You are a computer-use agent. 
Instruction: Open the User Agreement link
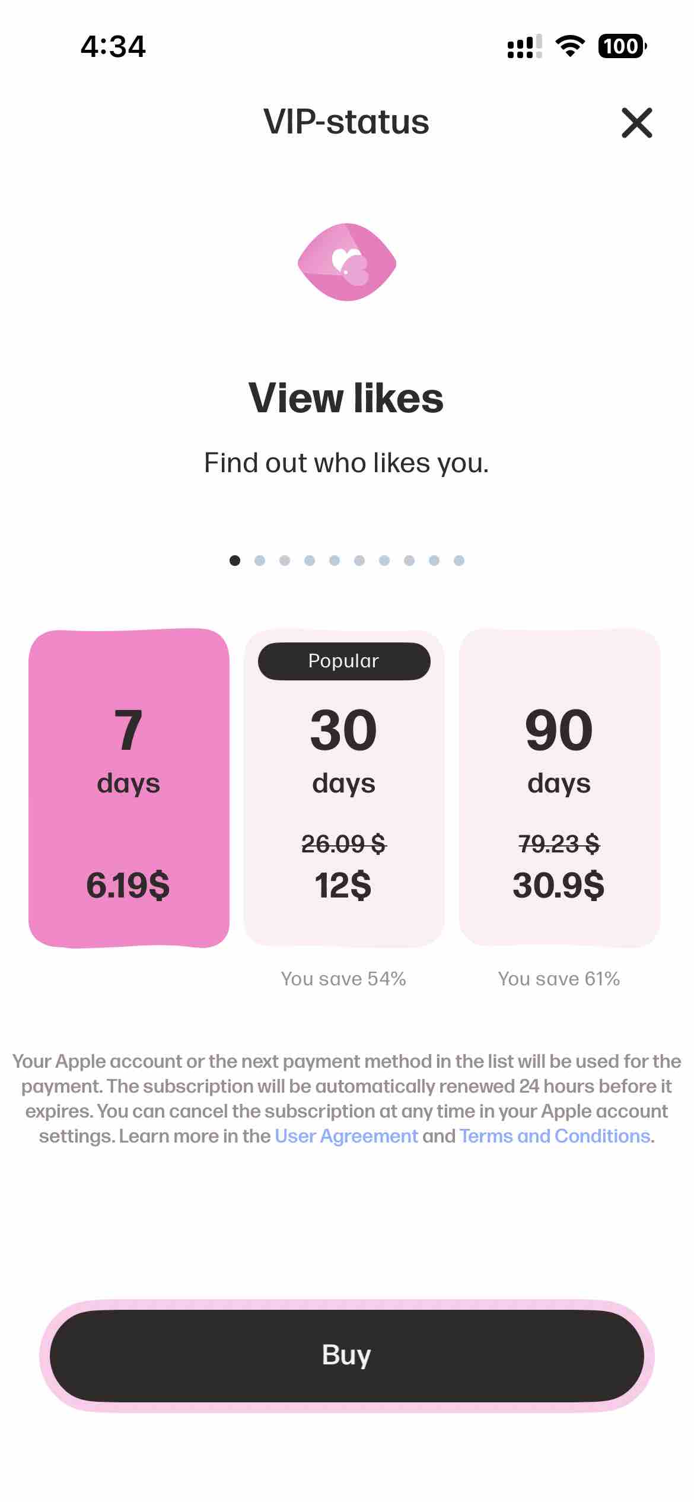348,1136
